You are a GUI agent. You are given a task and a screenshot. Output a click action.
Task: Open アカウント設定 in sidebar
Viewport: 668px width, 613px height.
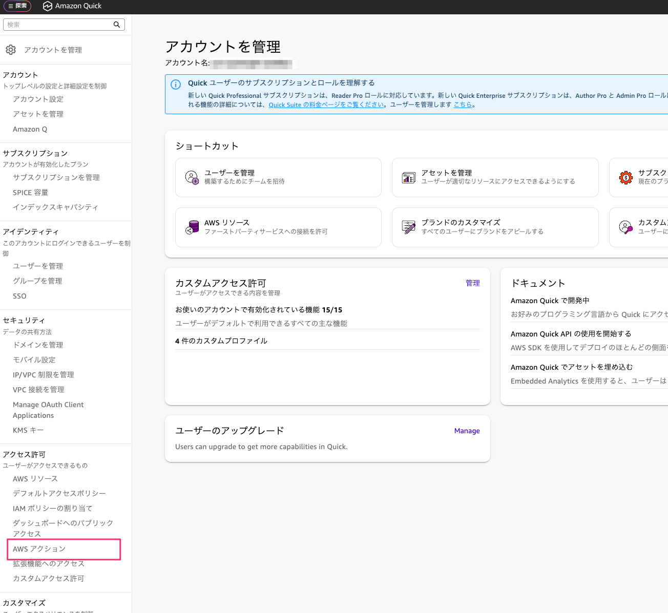coord(38,99)
